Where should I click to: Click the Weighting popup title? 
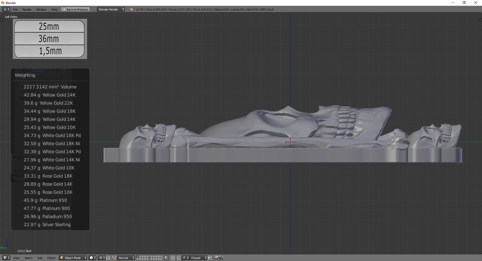tap(25, 75)
